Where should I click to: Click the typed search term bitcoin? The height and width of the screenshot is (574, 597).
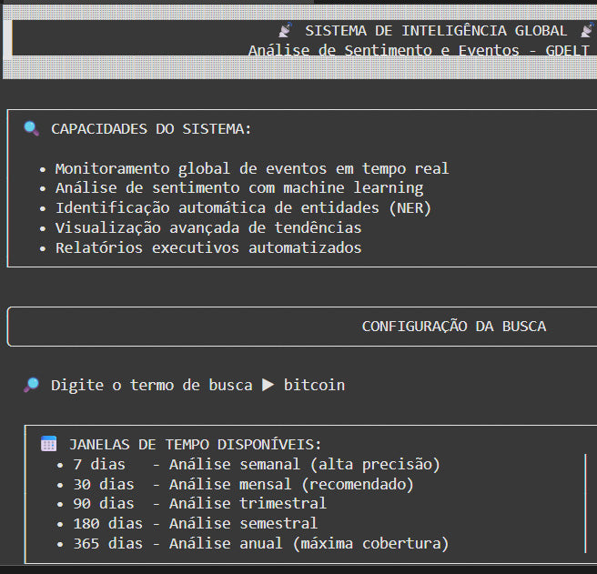(315, 385)
